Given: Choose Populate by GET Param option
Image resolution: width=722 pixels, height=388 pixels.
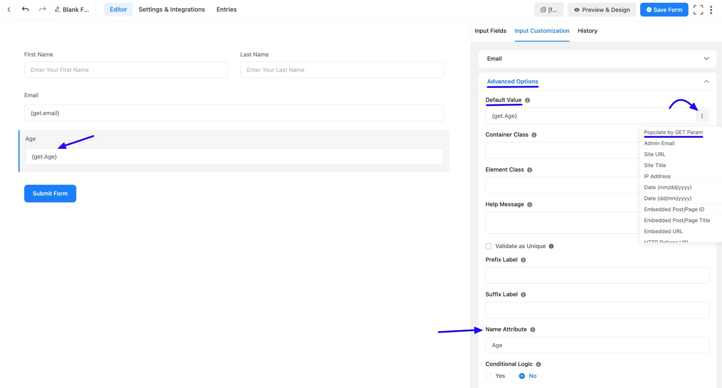Looking at the screenshot, I should 673,132.
